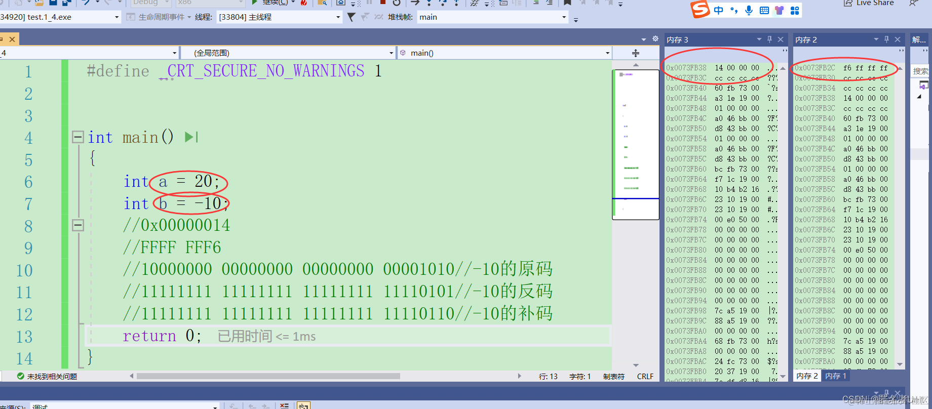
Task: Click the Solution Explorer search box
Action: pyautogui.click(x=920, y=71)
